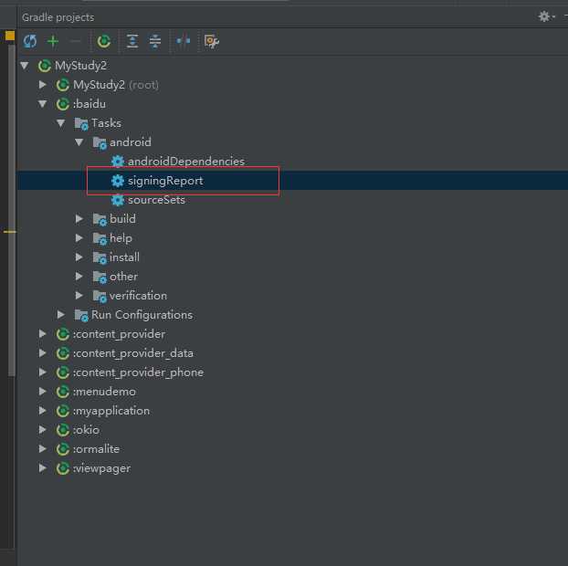Expand all tree nodes icon
This screenshot has width=568, height=566.
[132, 41]
